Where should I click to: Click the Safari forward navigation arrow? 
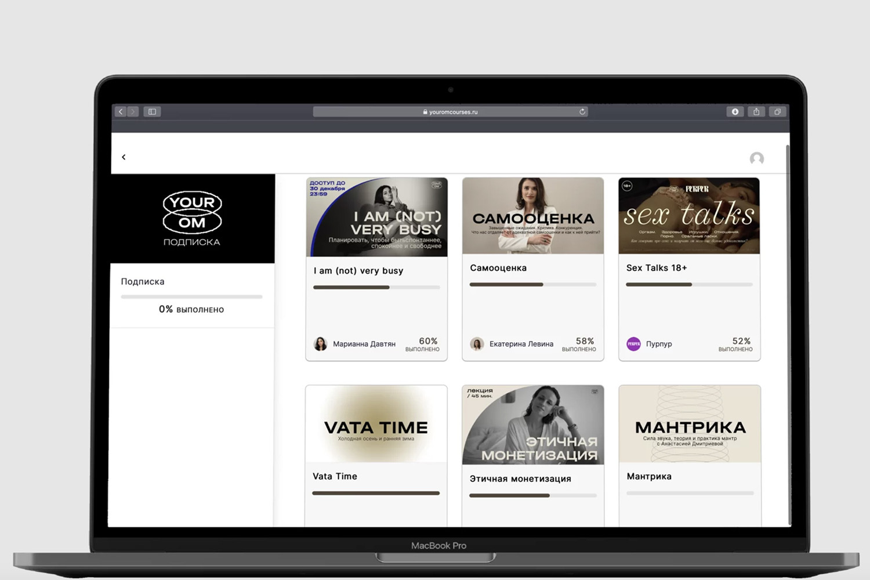pos(133,111)
